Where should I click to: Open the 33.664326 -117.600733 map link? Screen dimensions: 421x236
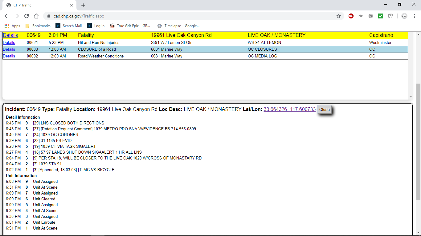pos(290,109)
